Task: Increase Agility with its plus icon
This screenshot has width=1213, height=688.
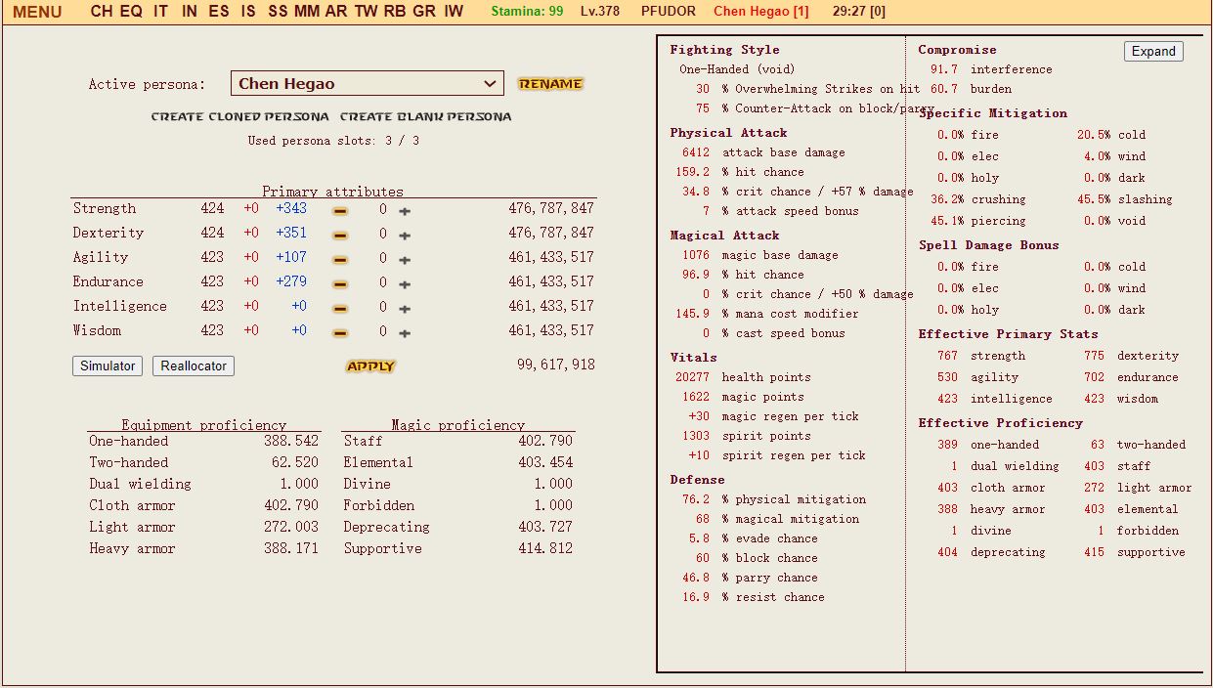Action: [405, 259]
